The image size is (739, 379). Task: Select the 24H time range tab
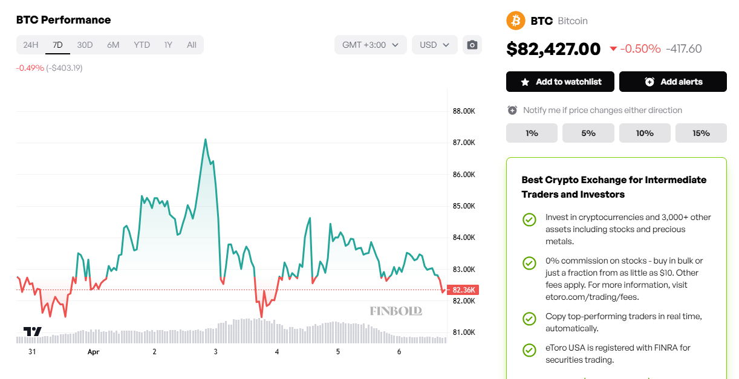click(x=31, y=45)
